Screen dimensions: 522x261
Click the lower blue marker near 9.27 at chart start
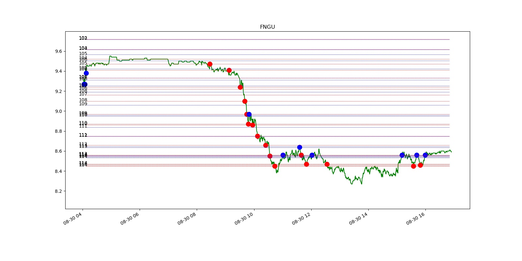85,84
